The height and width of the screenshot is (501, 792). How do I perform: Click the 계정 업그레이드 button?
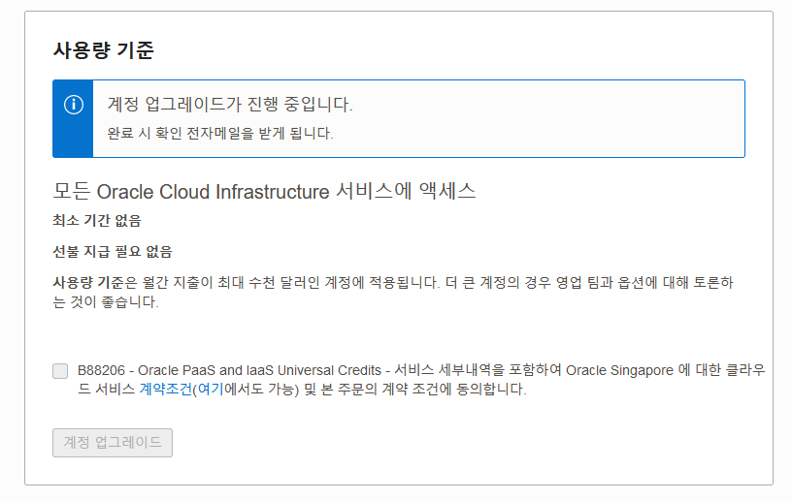click(x=113, y=443)
